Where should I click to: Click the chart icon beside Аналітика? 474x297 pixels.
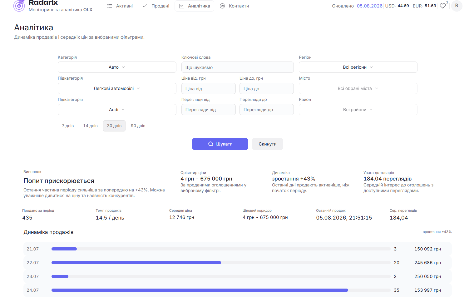click(x=181, y=6)
